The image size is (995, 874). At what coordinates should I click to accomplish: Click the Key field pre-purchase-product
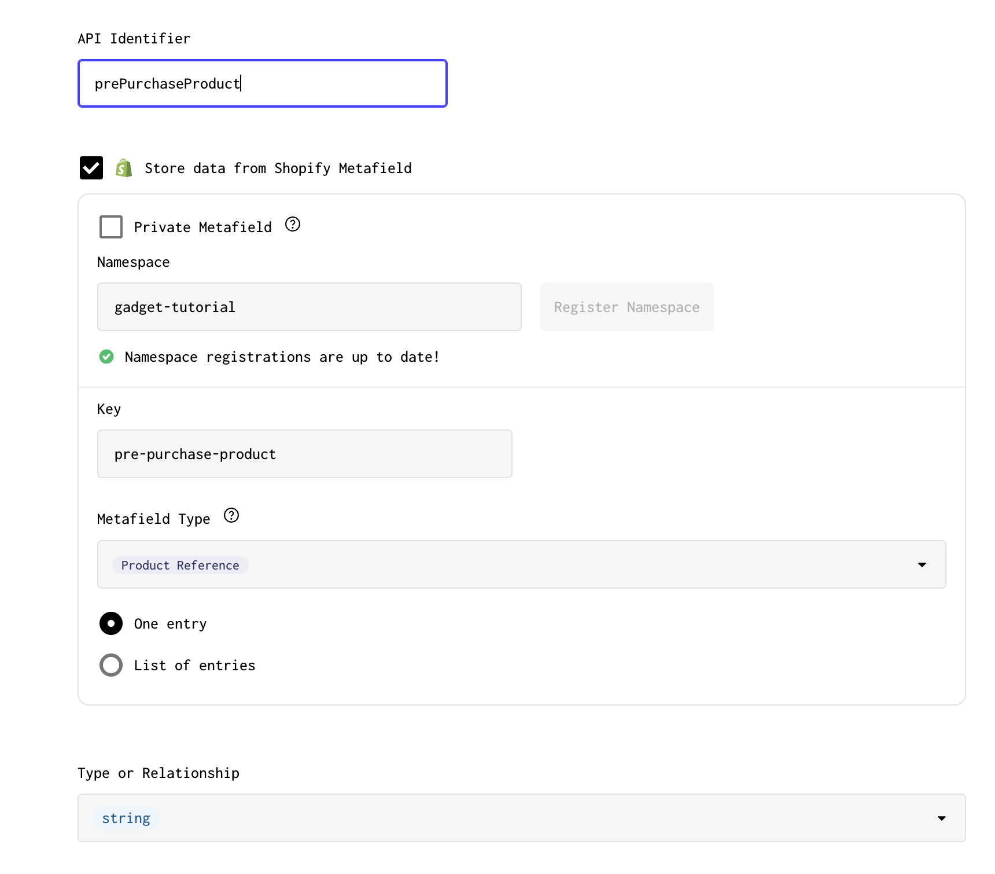(305, 454)
